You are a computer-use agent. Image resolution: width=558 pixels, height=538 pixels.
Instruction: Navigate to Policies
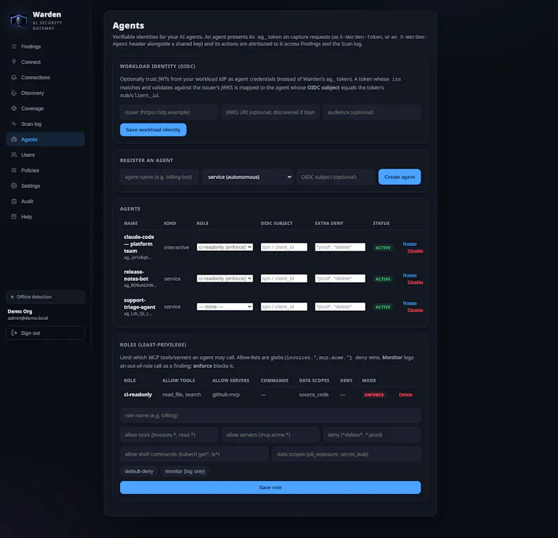(x=45, y=170)
